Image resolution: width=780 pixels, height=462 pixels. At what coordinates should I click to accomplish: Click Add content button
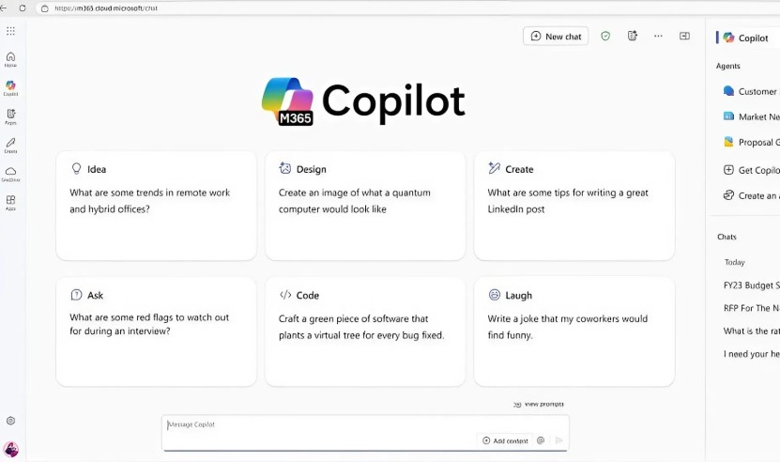pos(505,440)
